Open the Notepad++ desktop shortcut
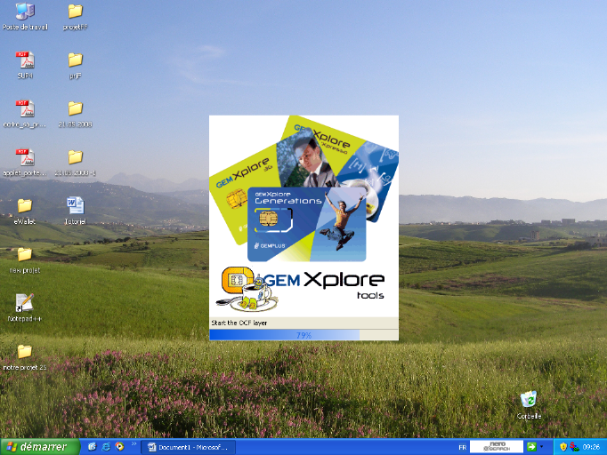Viewport: 607px width, 455px height. point(25,303)
